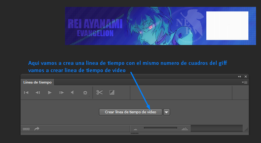Click the panel resize grip corner
Viewport: 261px width, 143px height.
tap(246, 130)
